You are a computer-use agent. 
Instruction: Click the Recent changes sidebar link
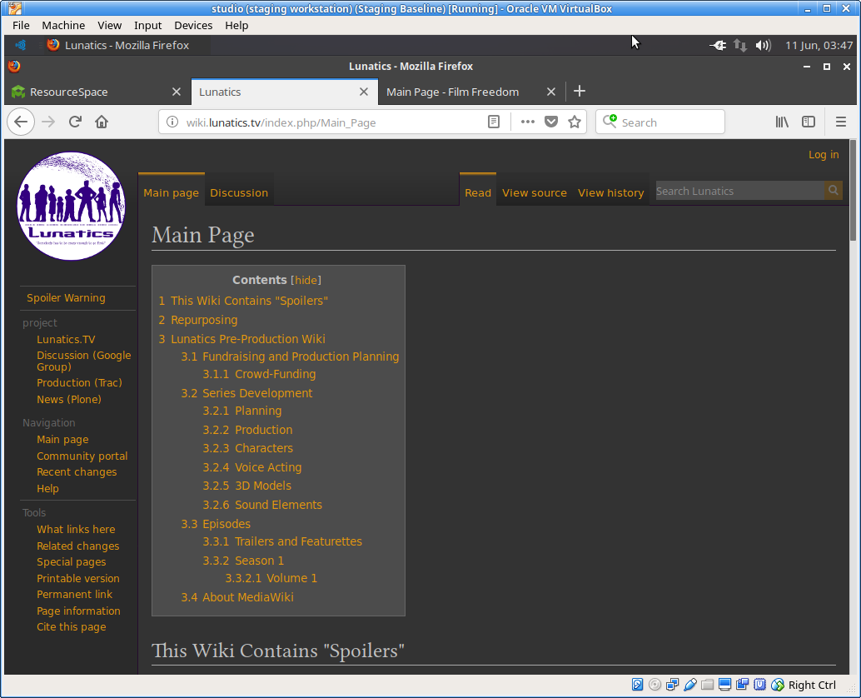click(x=77, y=472)
